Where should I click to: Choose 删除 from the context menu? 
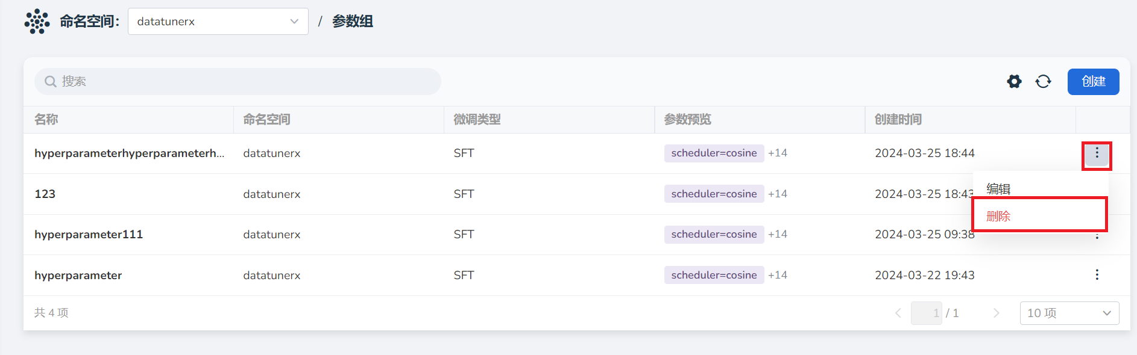pyautogui.click(x=998, y=216)
